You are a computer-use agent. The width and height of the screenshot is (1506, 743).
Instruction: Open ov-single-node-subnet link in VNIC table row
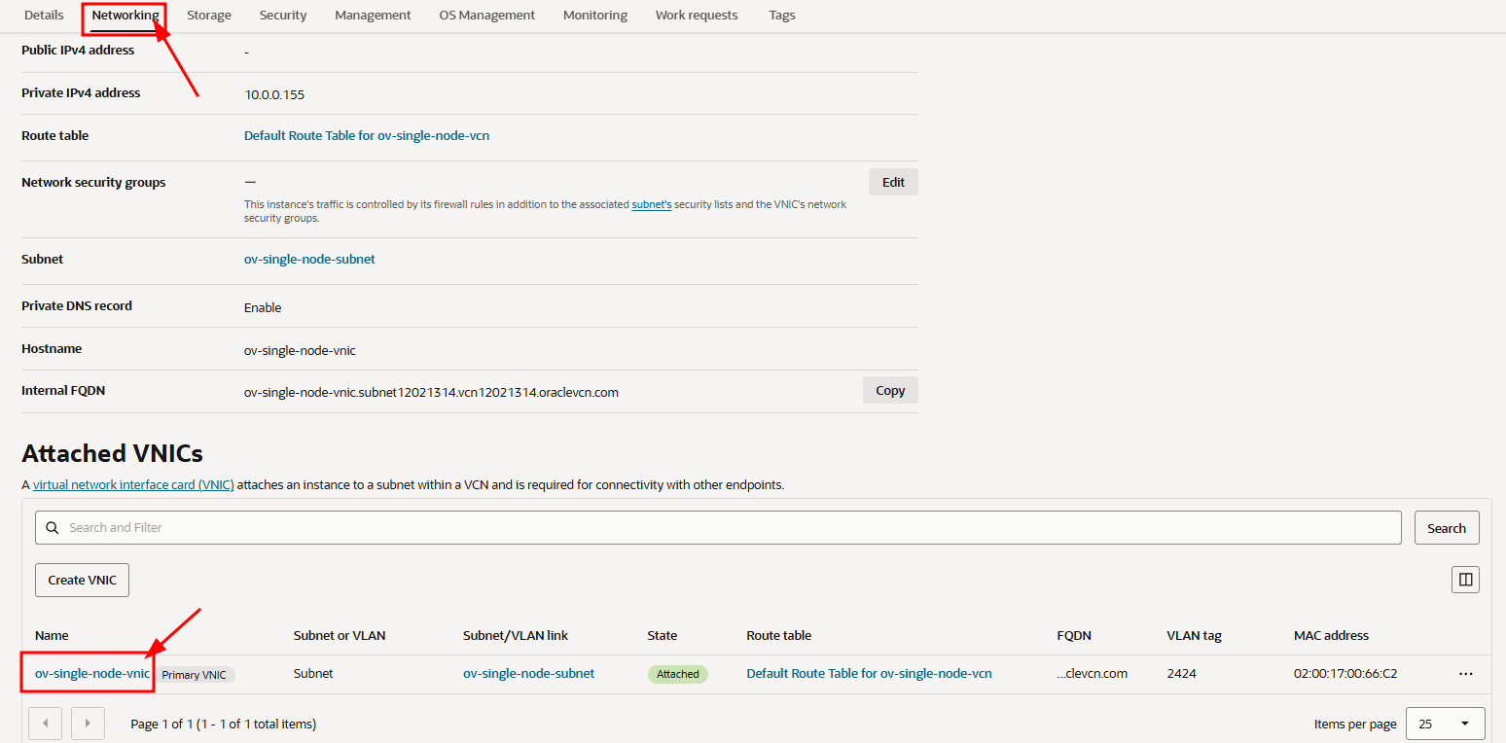528,673
